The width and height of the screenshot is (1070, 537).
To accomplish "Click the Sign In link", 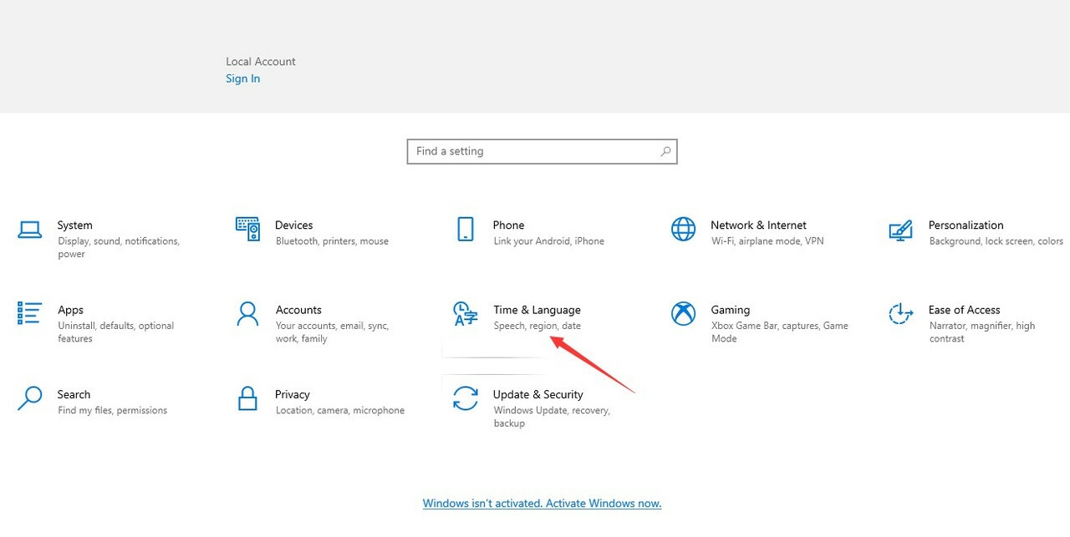I will (242, 79).
